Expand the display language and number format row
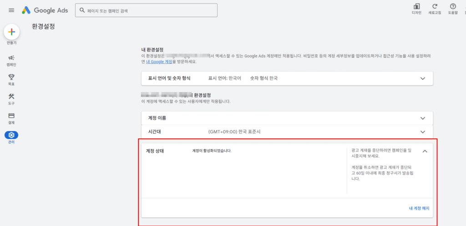Image resolution: width=466 pixels, height=226 pixels. pyautogui.click(x=423, y=78)
